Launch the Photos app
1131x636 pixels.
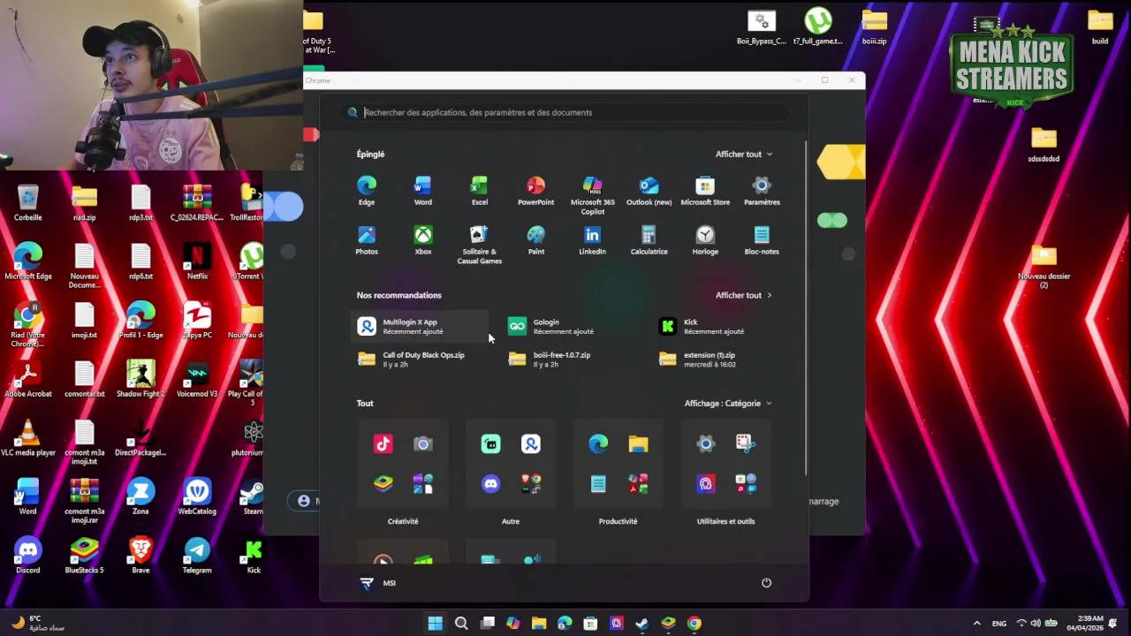367,240
